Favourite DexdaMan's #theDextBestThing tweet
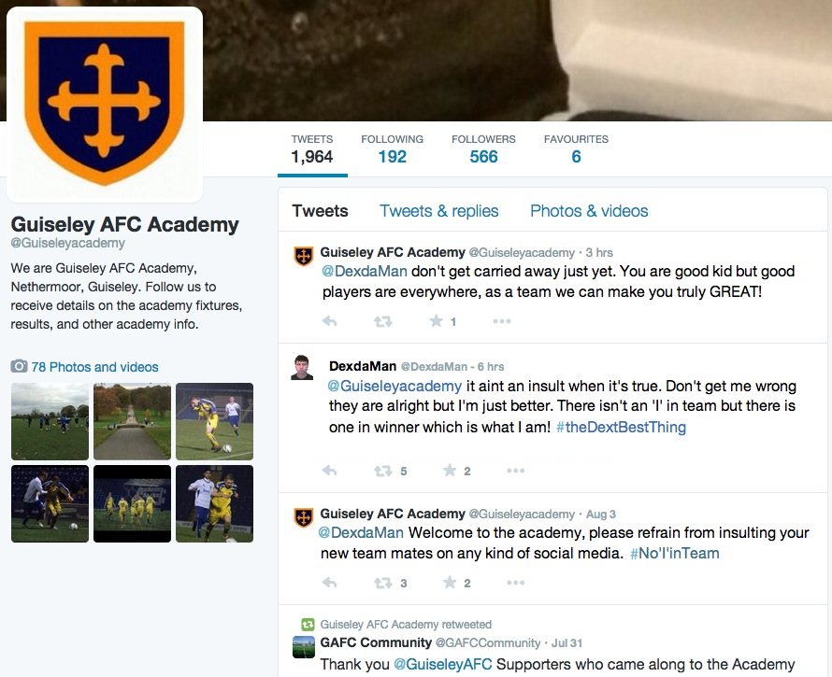 point(450,471)
